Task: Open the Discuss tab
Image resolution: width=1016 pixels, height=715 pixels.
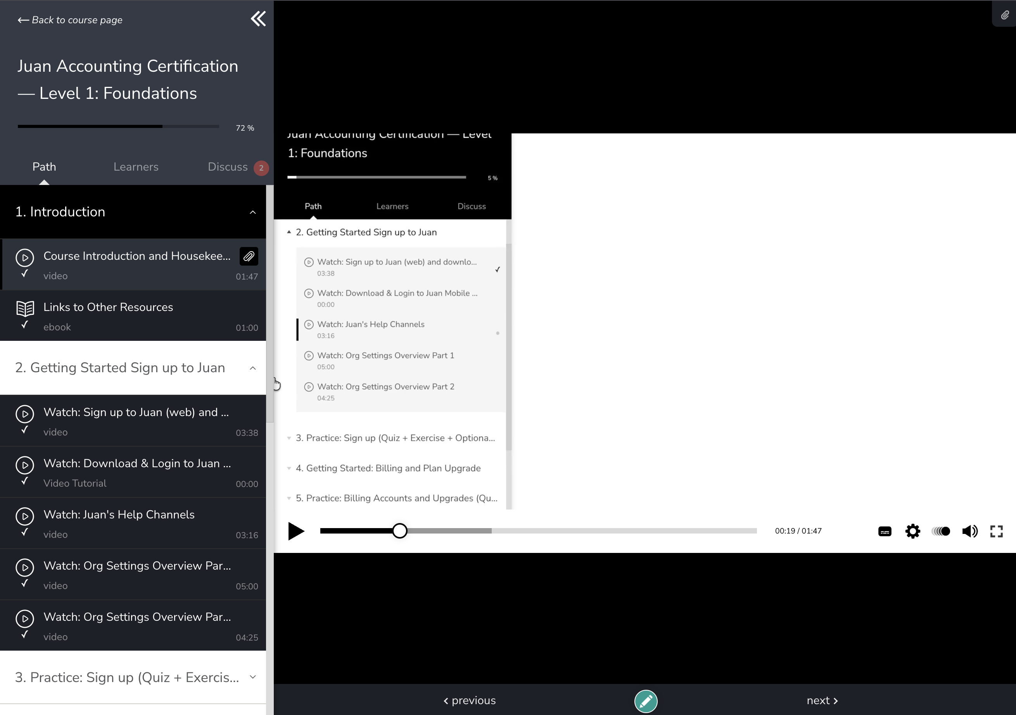Action: tap(228, 167)
